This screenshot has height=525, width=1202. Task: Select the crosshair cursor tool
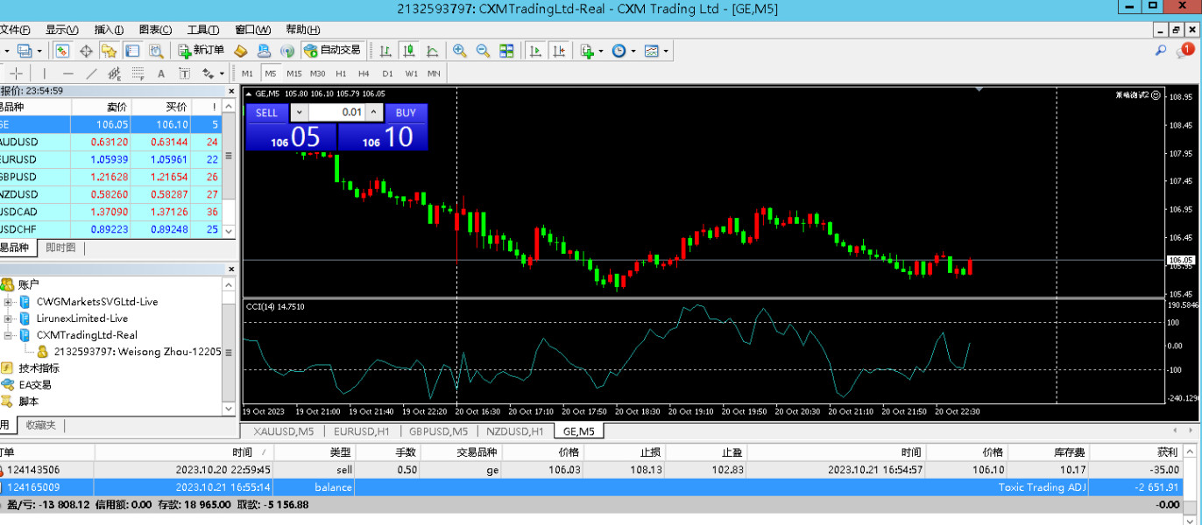point(18,73)
